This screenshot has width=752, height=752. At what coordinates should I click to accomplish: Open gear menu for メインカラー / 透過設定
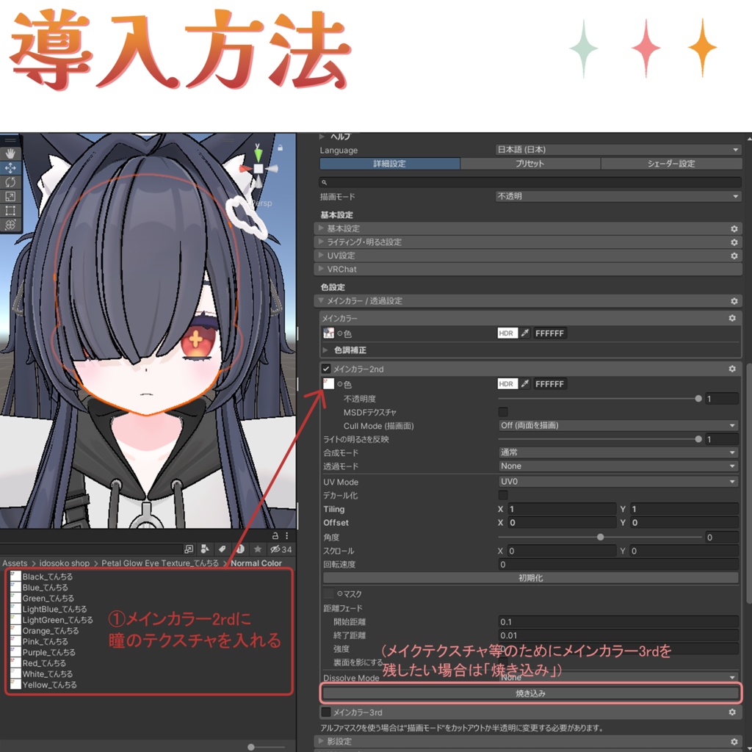coord(734,300)
